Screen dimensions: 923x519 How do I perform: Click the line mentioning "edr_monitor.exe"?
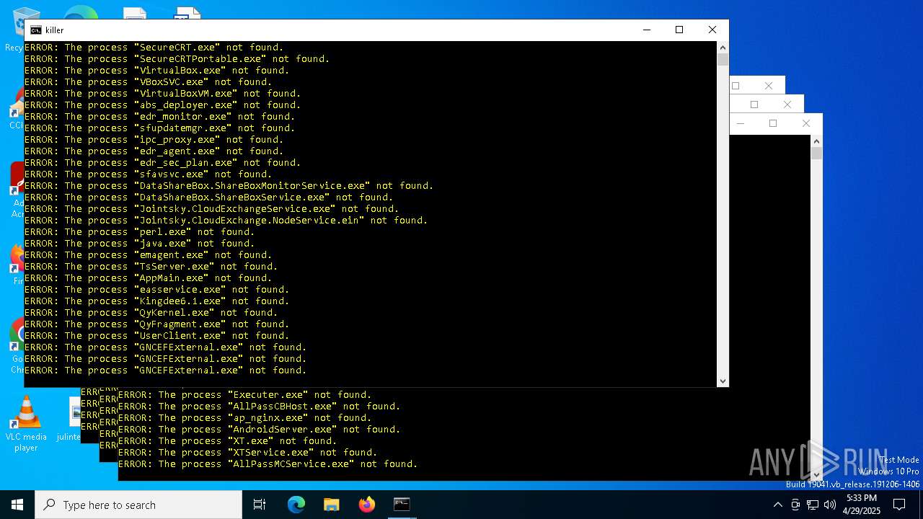[160, 117]
